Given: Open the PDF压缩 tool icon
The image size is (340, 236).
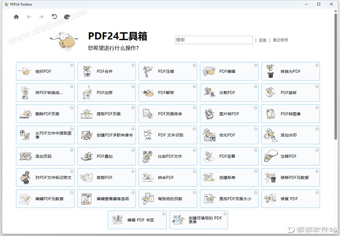Looking at the screenshot, I should point(148,71).
